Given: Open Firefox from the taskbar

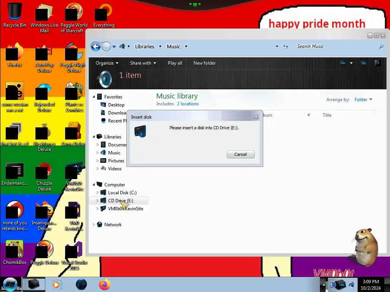Looking at the screenshot, I should coord(104,284).
